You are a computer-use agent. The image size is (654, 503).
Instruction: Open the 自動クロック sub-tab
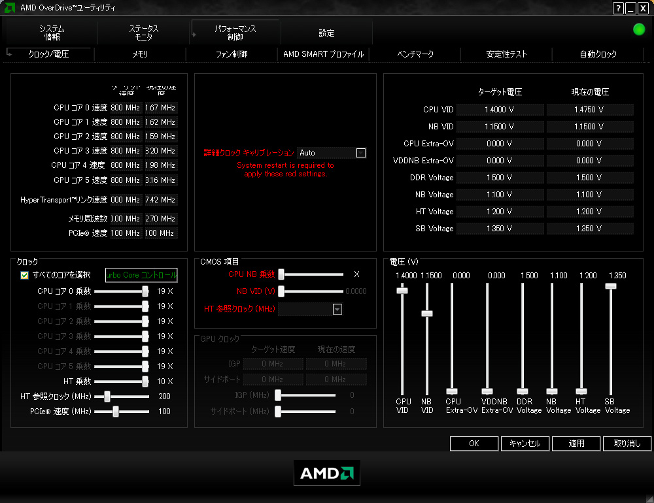(598, 54)
